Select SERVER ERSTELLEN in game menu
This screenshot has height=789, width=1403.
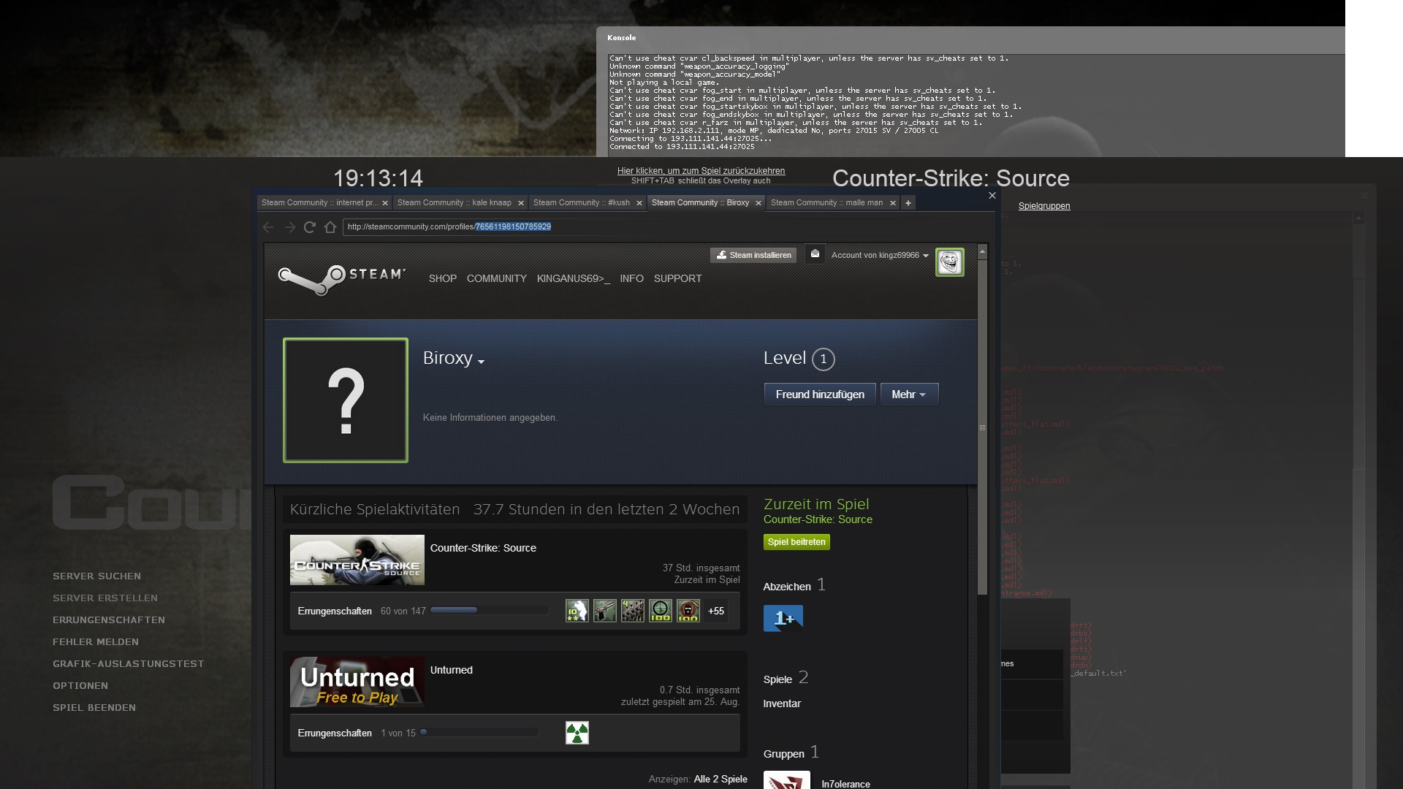105,598
